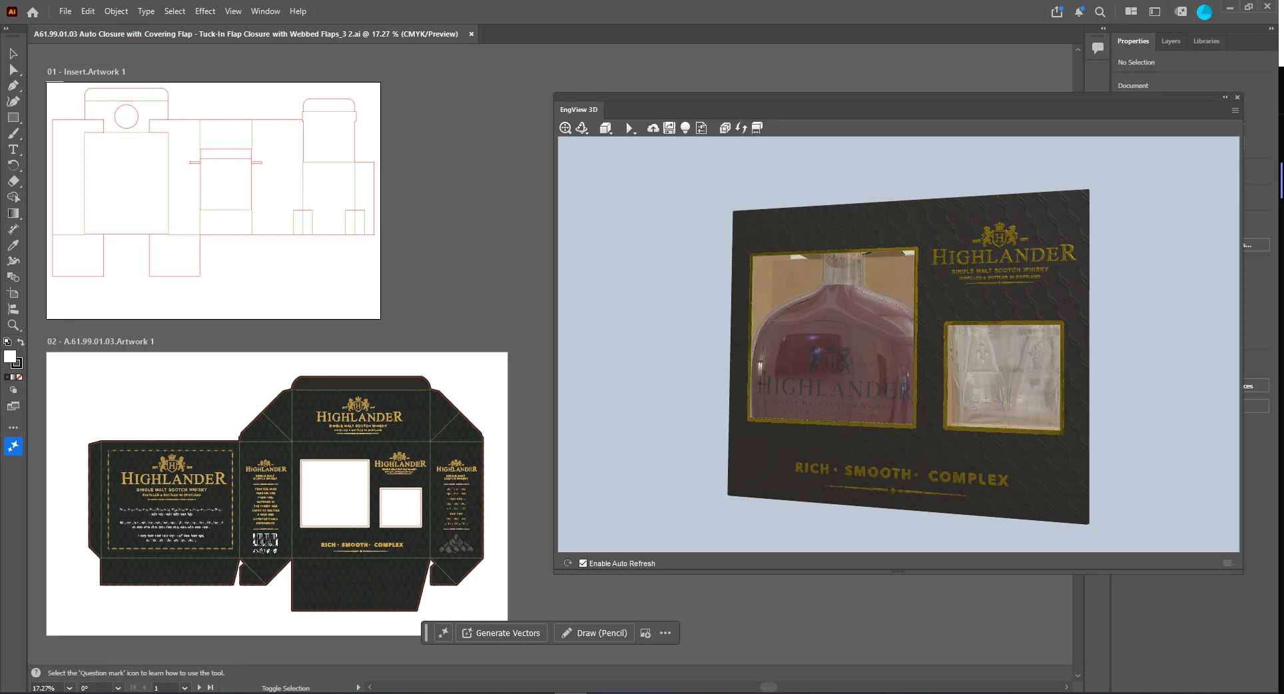Switch to the Libraries tab
The image size is (1284, 694).
coord(1206,41)
